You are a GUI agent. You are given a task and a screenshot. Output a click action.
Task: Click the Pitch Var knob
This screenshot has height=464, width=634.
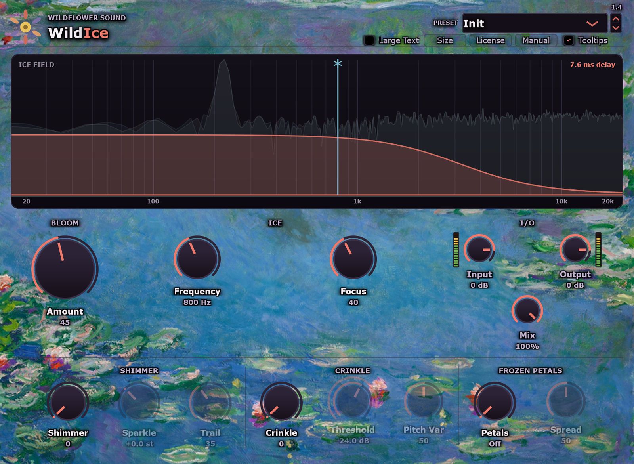[424, 400]
